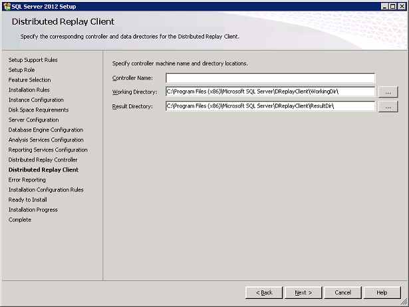Maximize the SQL Server 2012 Setup window
Image resolution: width=409 pixels, height=307 pixels.
tap(392, 7)
